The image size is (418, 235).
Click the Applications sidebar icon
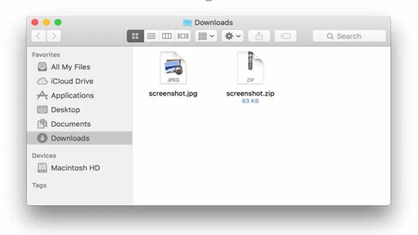[x=42, y=95]
